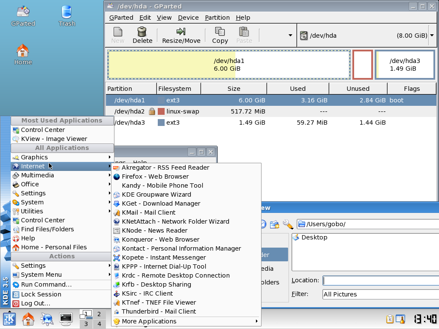Select the Desktop folder in file dialog
The width and height of the screenshot is (439, 329).
coord(310,237)
